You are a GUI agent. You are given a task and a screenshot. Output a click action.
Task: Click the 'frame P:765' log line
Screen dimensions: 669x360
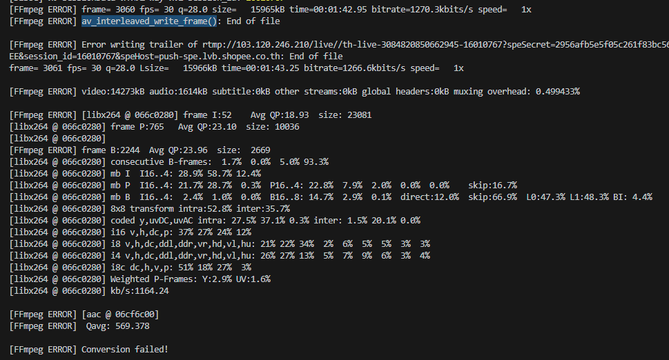154,127
